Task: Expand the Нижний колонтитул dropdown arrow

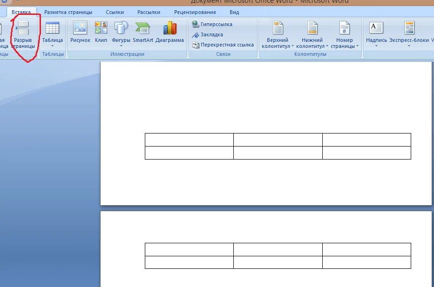Action: click(327, 46)
